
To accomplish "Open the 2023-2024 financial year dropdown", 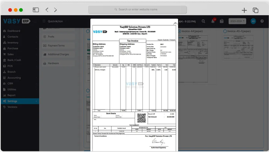I will click(x=237, y=21).
